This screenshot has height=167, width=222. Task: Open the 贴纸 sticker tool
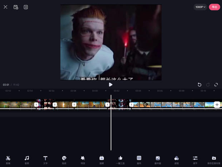(64, 160)
